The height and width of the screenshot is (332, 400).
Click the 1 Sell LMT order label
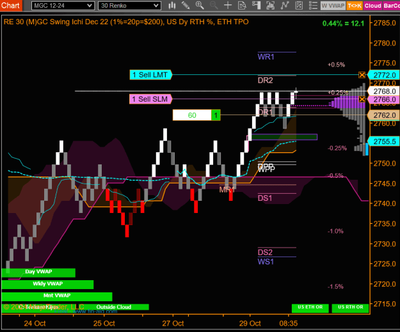(150, 75)
